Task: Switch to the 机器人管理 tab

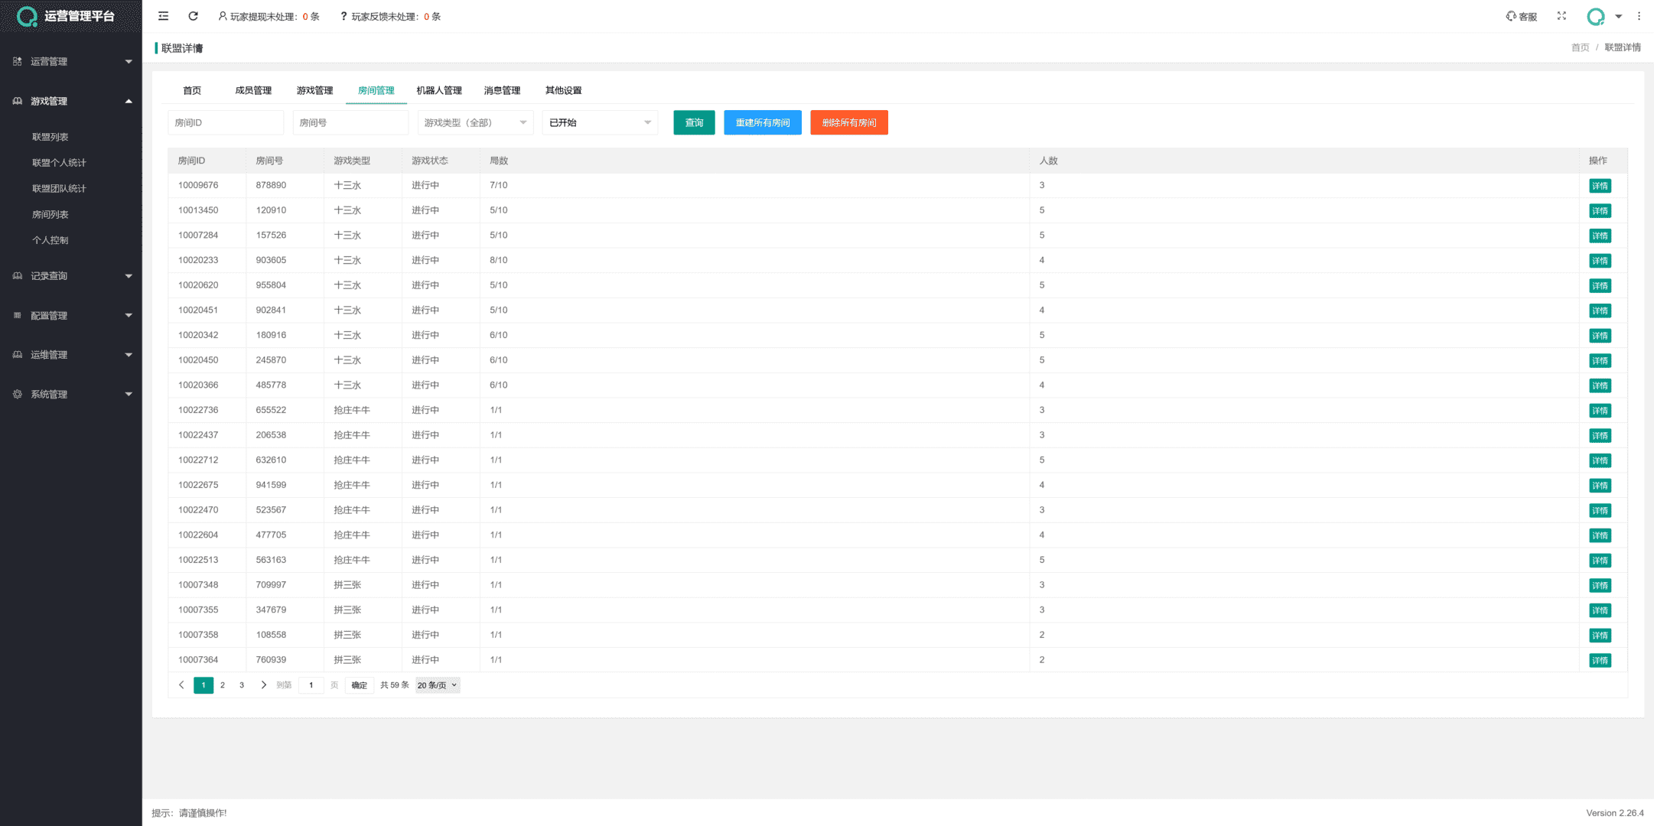Action: (x=438, y=90)
